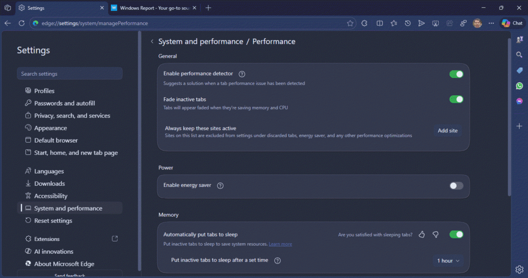This screenshot has height=278, width=528.
Task: Open the sidebar Shopping tag icon
Action: coord(519,70)
